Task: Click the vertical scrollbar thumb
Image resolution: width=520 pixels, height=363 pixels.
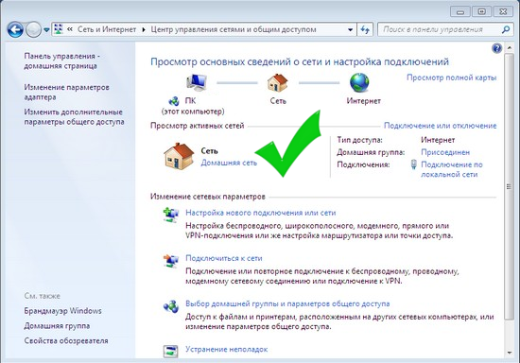Action: coord(509,186)
